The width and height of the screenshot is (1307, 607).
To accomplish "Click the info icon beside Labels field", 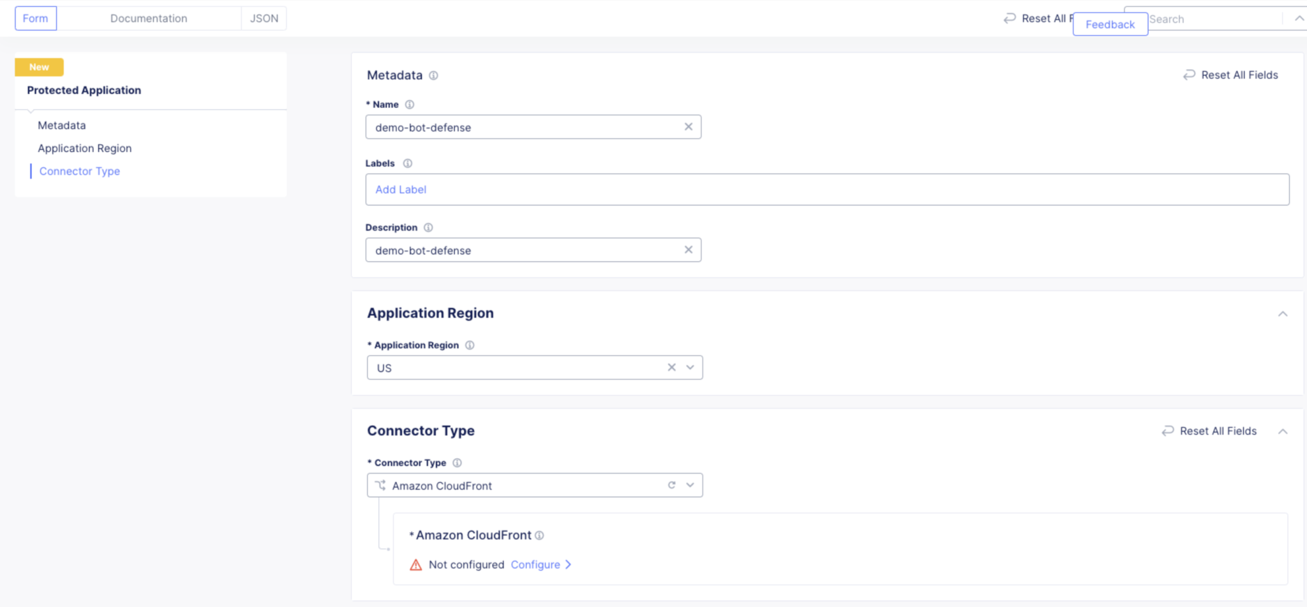I will (x=408, y=163).
